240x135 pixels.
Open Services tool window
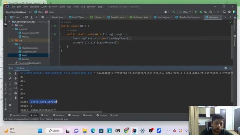click(102, 115)
